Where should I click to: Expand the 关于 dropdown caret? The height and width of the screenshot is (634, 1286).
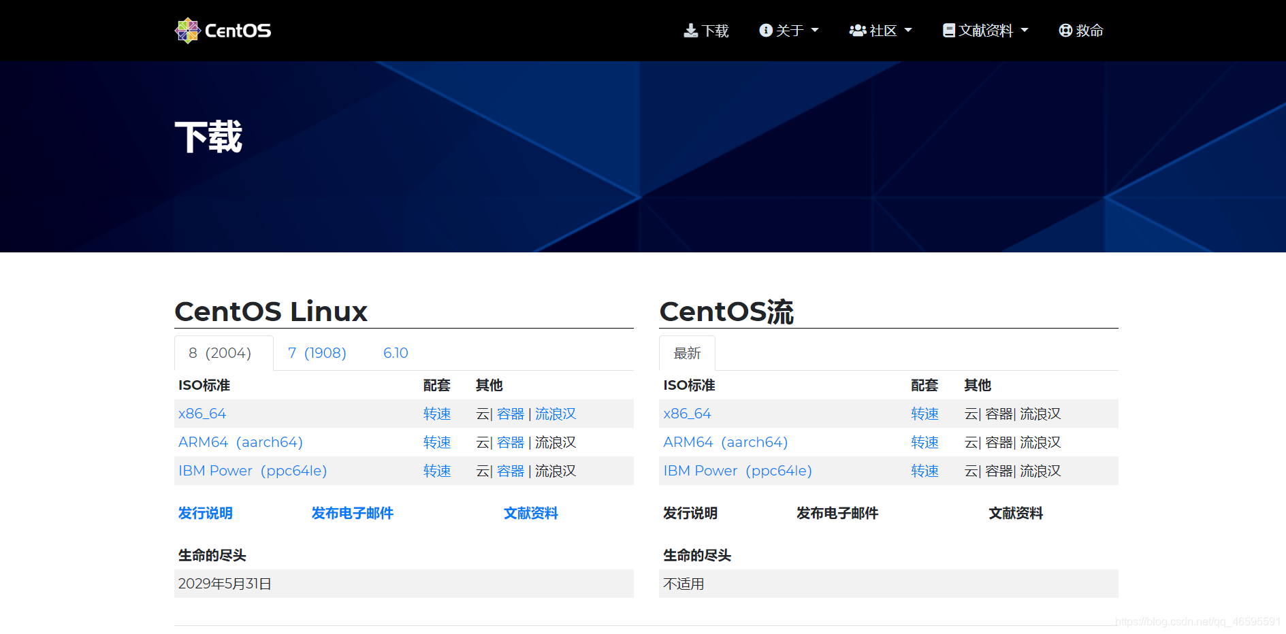(815, 31)
